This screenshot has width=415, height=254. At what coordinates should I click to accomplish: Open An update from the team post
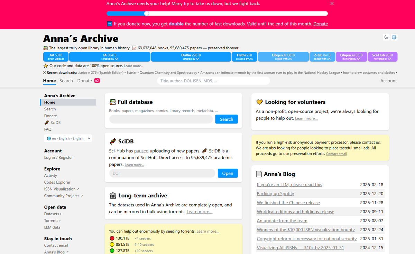(x=282, y=221)
